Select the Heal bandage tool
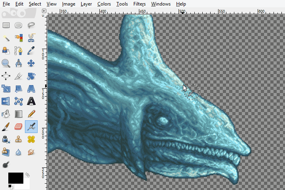Viewport: 285px width, 190px height. click(31, 139)
